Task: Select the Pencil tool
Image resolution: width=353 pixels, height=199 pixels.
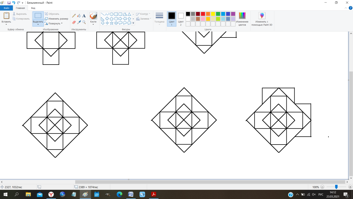Action: tap(74, 16)
